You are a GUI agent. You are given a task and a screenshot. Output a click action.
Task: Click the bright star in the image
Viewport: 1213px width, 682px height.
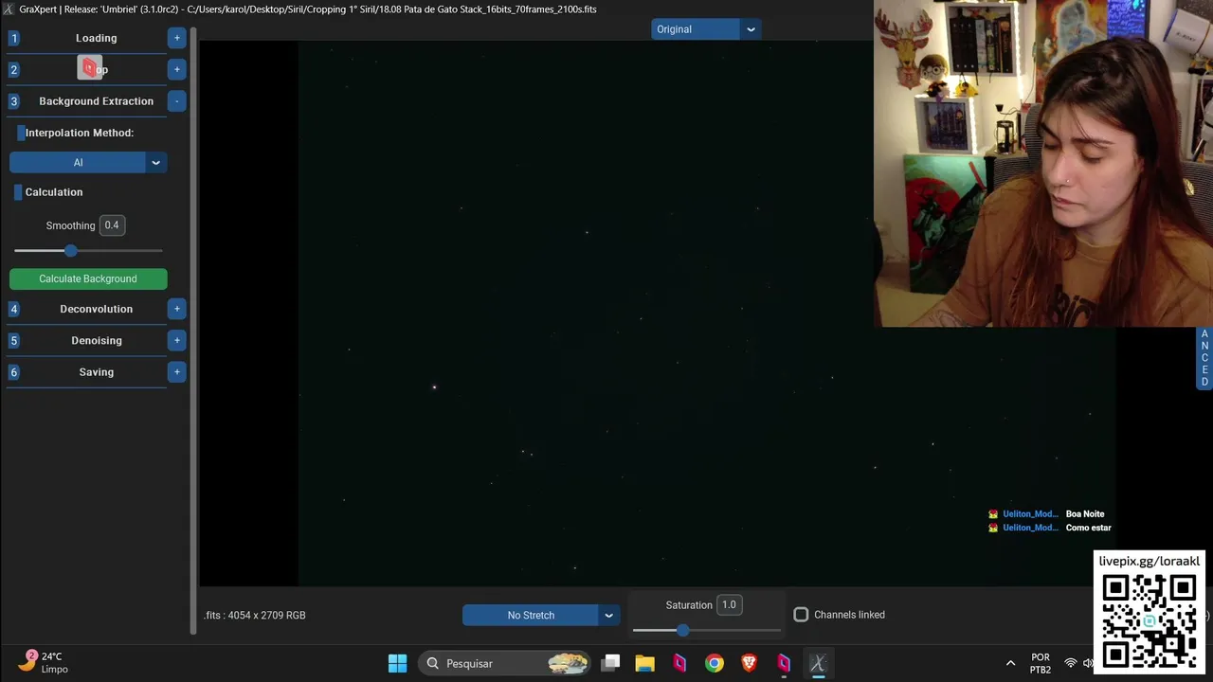(x=434, y=386)
